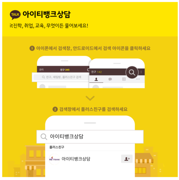The image size is (179, 180).
Task: Click the add friend plus button
Action: coord(127,159)
